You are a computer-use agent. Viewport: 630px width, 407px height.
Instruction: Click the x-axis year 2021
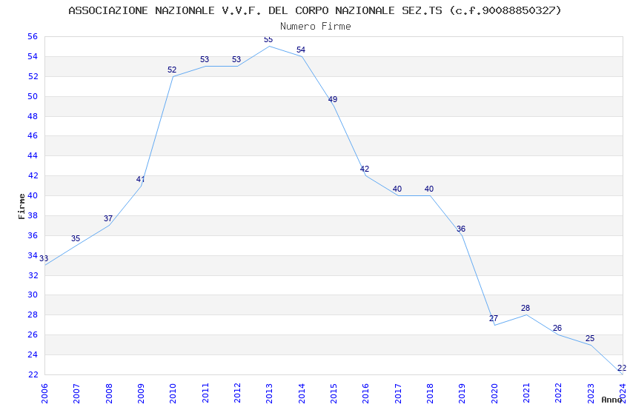[526, 394]
